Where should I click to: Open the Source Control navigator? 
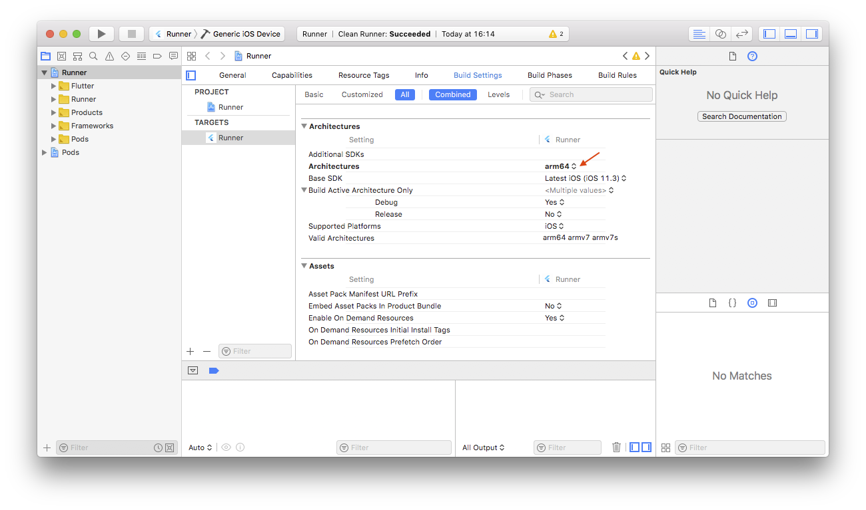[x=61, y=56]
